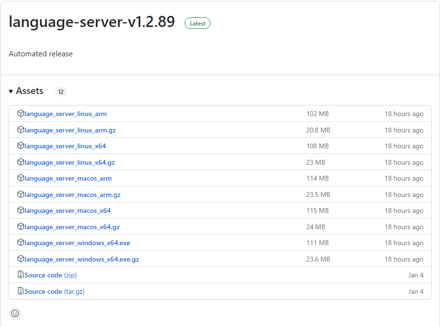
Task: Collapse the Assets section triangle
Action: (x=11, y=92)
